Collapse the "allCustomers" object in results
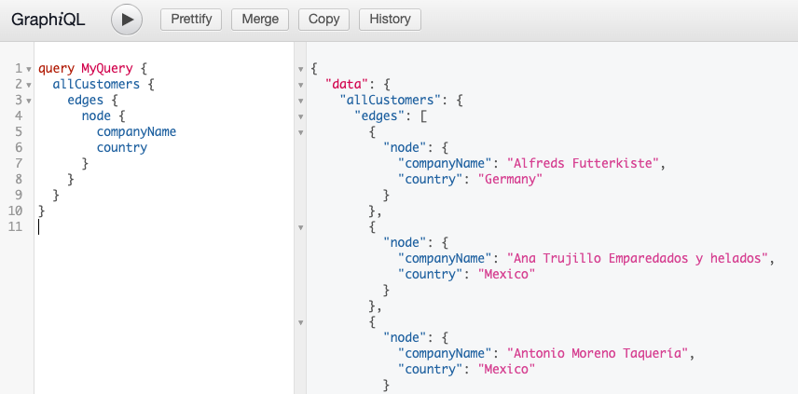798x394 pixels. click(301, 101)
